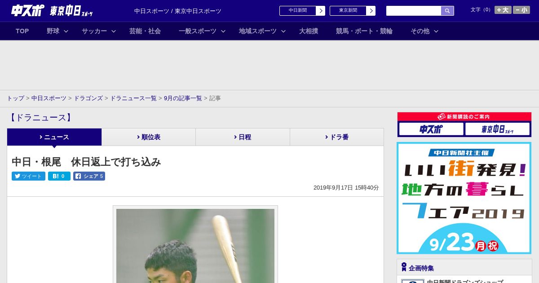Switch to the 日程 tab
The width and height of the screenshot is (539, 283).
click(x=243, y=137)
